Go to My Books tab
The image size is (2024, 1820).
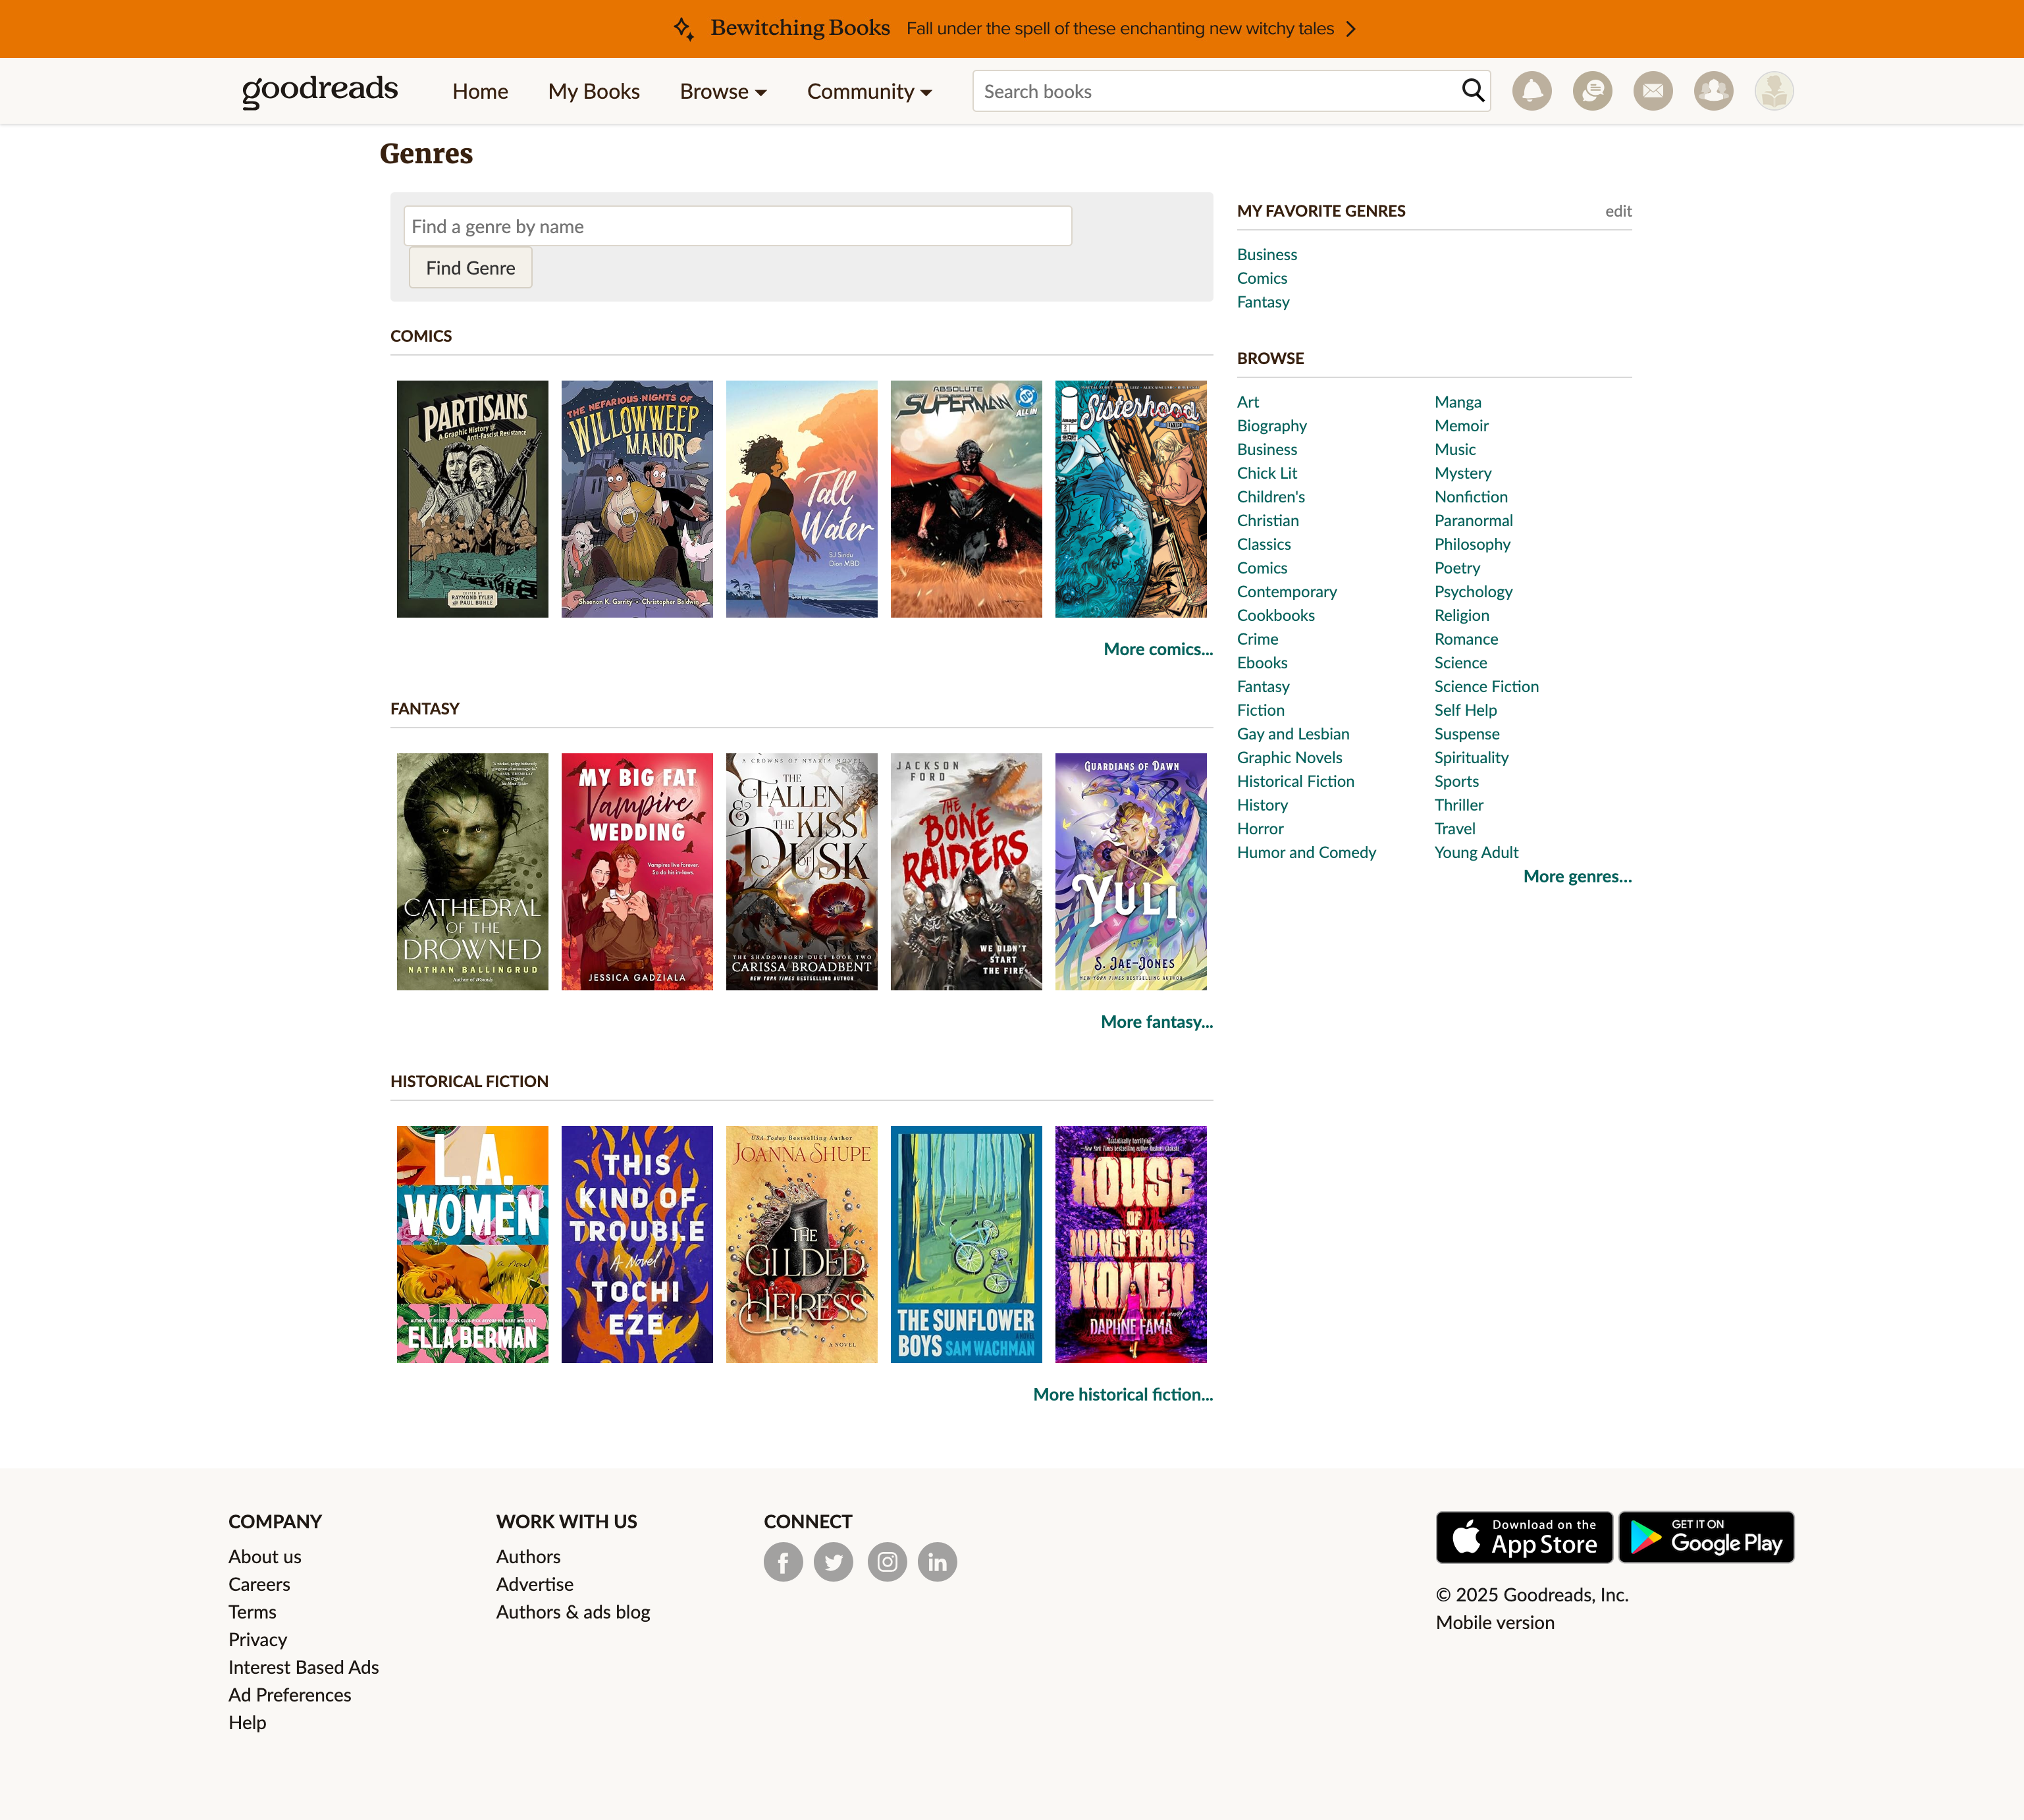pyautogui.click(x=594, y=91)
